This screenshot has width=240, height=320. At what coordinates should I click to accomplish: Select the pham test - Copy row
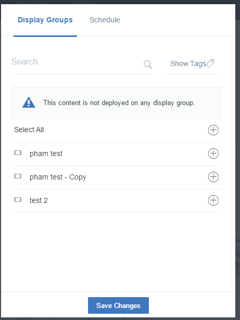pos(116,177)
